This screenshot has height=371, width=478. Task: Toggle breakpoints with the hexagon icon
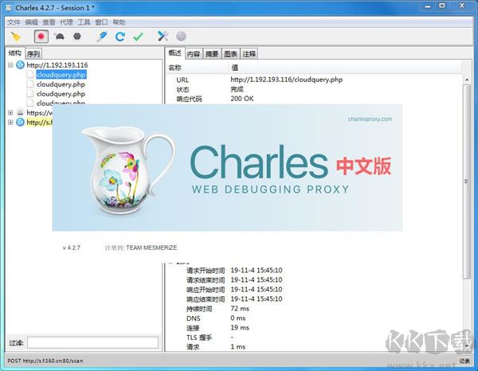pyautogui.click(x=77, y=37)
